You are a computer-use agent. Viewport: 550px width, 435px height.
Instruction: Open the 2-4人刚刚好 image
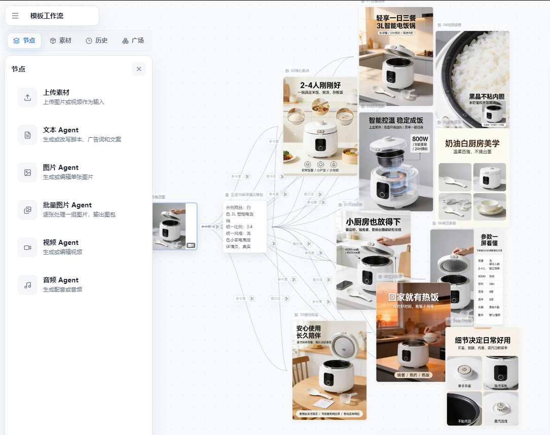point(320,126)
